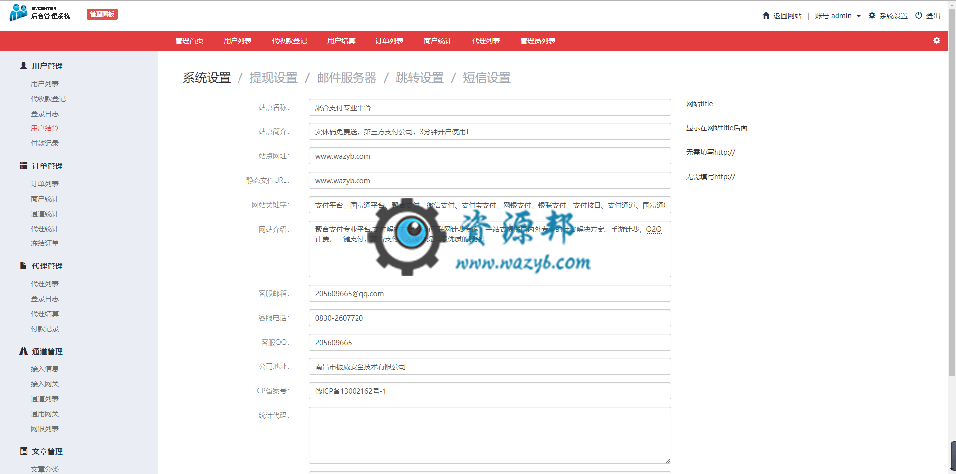The width and height of the screenshot is (956, 474).
Task: Click the font icon beside 通道管理
Action: (23, 351)
